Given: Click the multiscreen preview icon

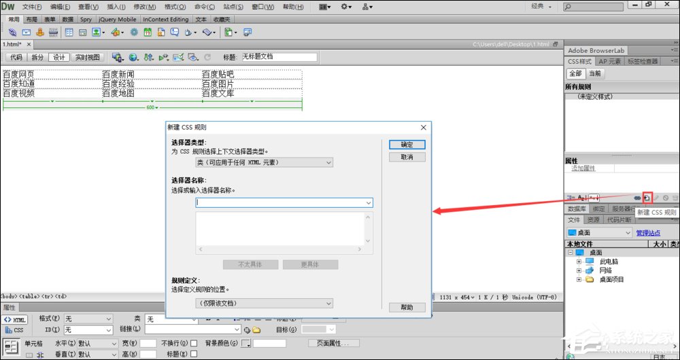Looking at the screenshot, I should 117,57.
